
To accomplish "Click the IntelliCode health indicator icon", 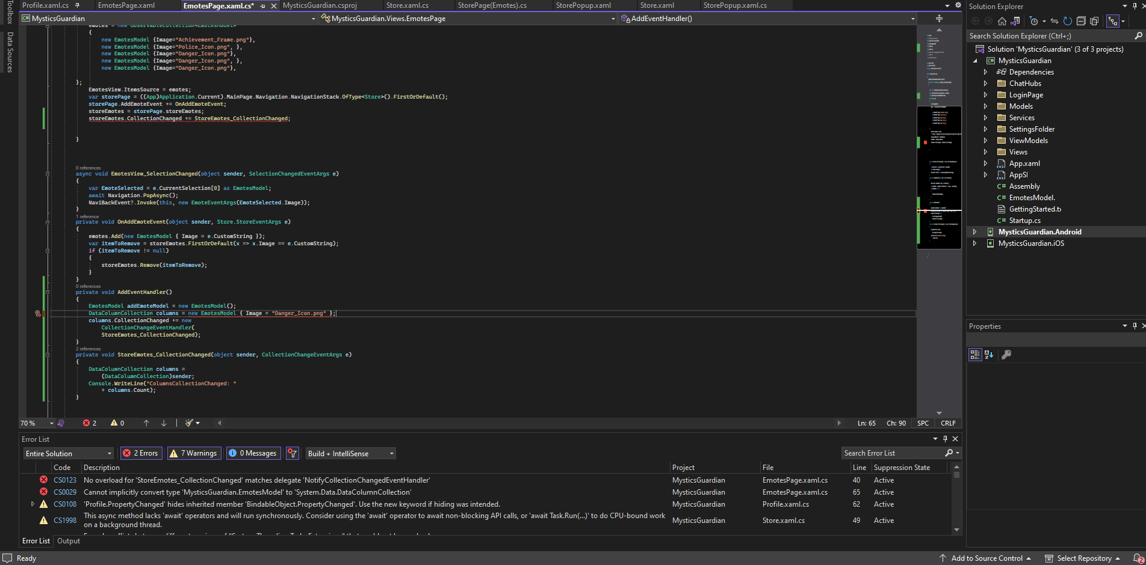I will click(x=61, y=423).
